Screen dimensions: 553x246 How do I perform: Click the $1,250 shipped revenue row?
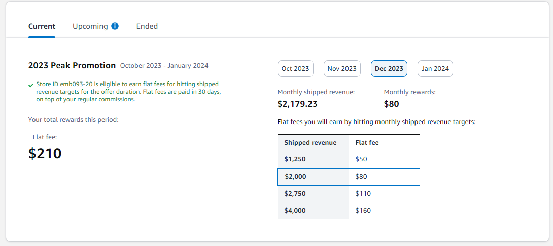(x=349, y=159)
